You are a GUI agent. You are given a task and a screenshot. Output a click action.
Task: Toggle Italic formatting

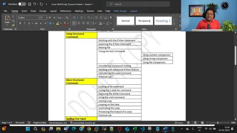[24, 23]
